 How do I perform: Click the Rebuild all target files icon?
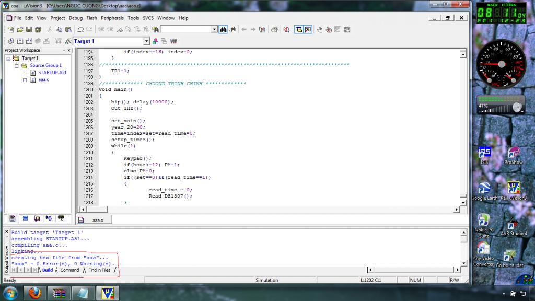click(29, 41)
